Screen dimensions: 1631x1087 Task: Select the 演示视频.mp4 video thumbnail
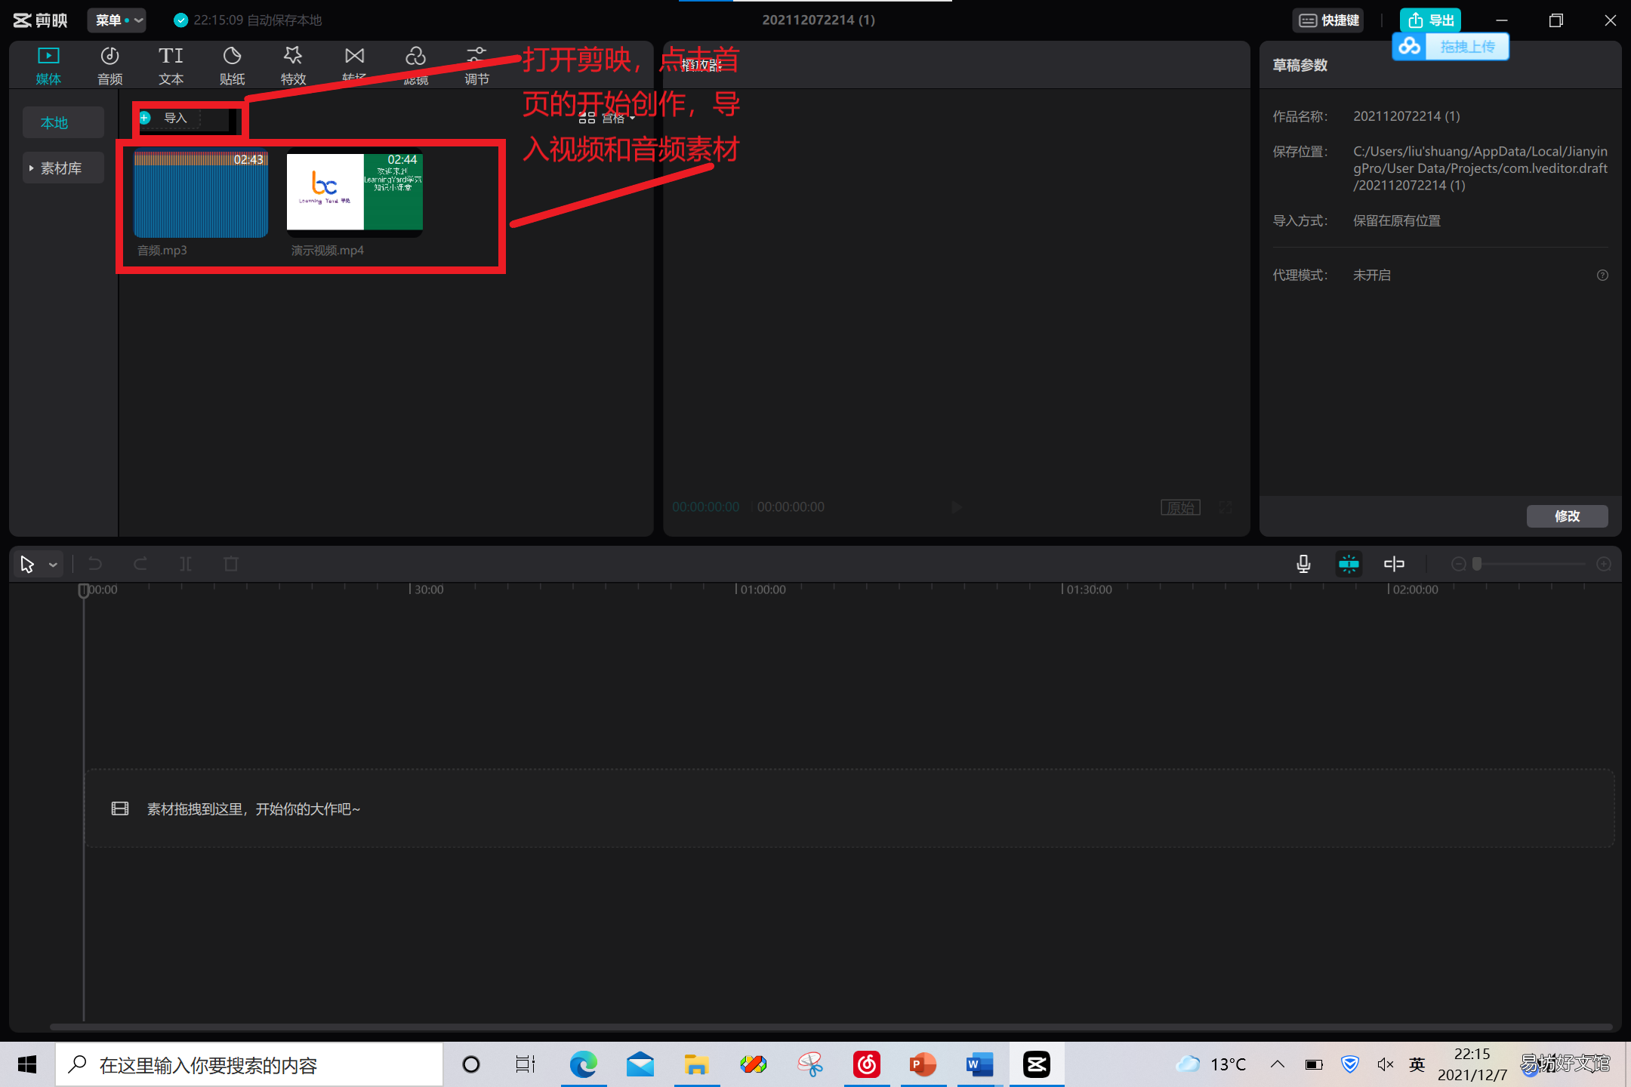355,195
